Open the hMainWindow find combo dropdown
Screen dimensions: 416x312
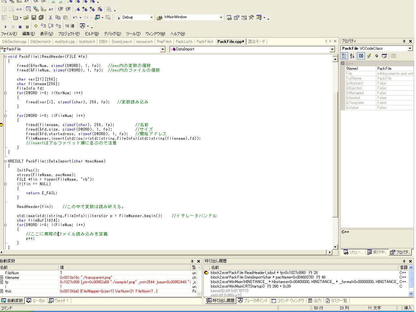221,17
